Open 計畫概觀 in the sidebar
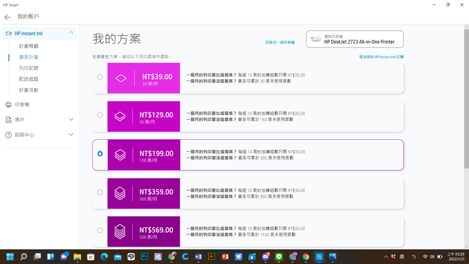The width and height of the screenshot is (469, 264). [x=29, y=46]
